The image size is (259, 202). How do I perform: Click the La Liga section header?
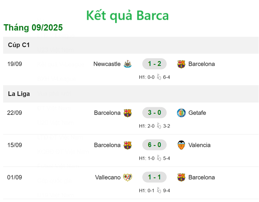19,94
